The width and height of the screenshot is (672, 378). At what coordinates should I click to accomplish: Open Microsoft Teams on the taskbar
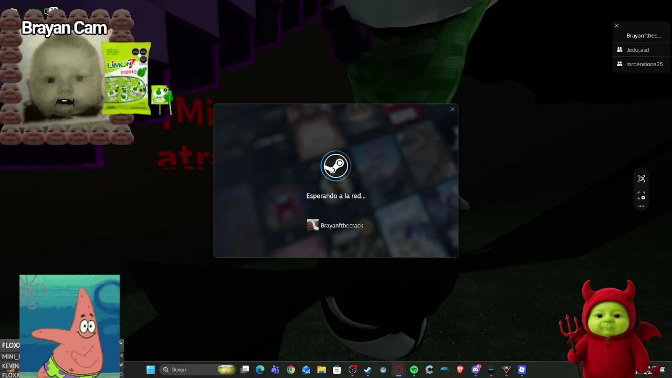point(275,370)
